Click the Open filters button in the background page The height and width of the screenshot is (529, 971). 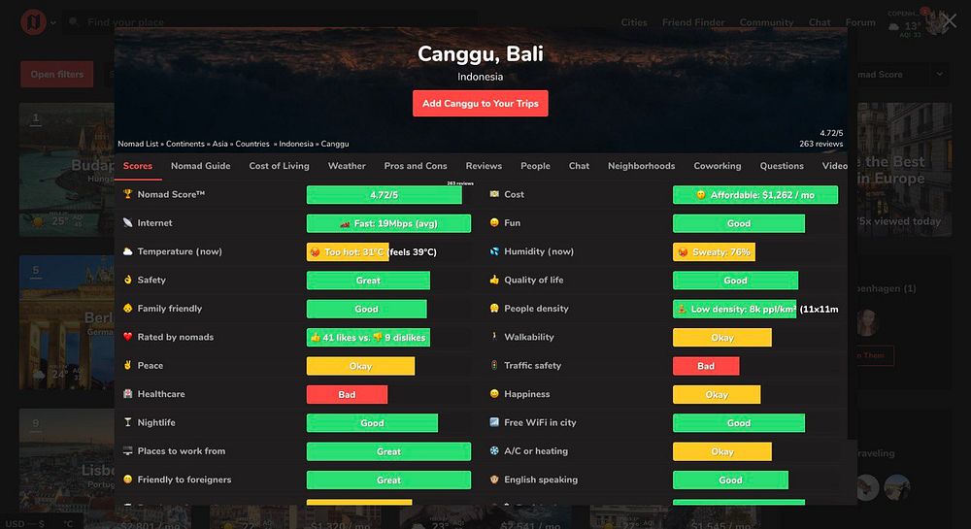point(57,74)
